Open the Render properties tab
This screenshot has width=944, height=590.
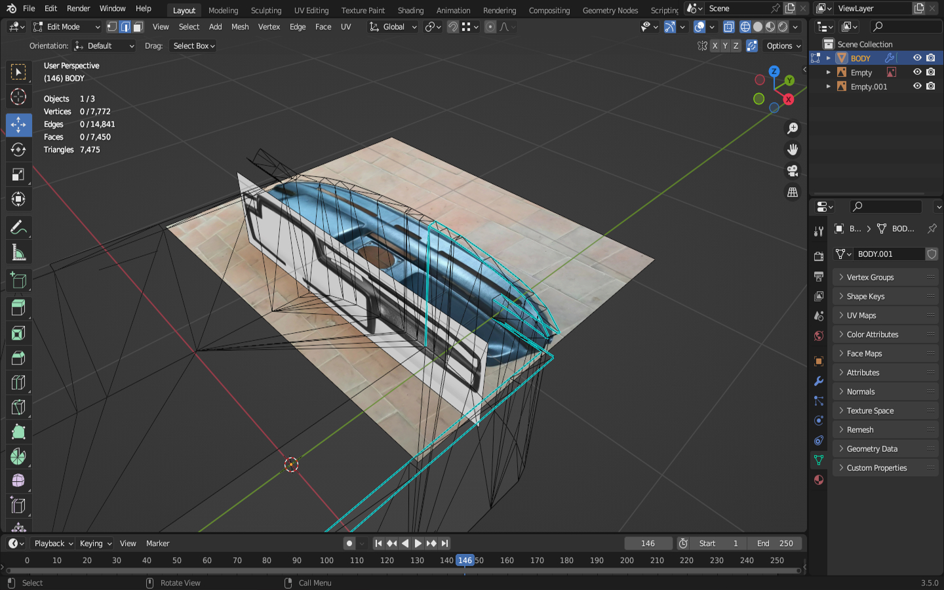819,256
